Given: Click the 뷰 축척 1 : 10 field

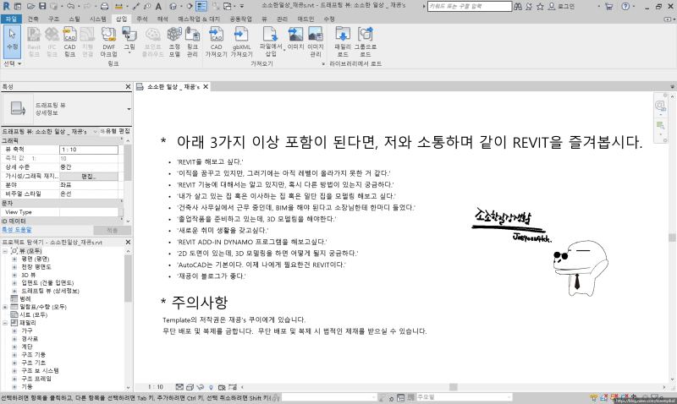Looking at the screenshot, I should (x=89, y=150).
